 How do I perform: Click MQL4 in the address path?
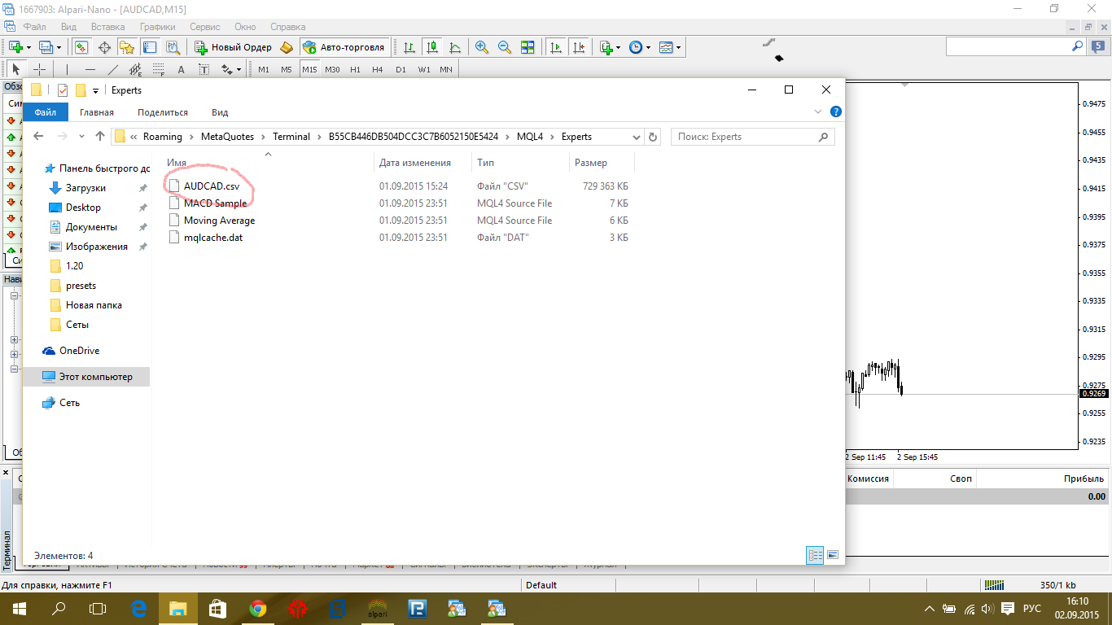[530, 137]
